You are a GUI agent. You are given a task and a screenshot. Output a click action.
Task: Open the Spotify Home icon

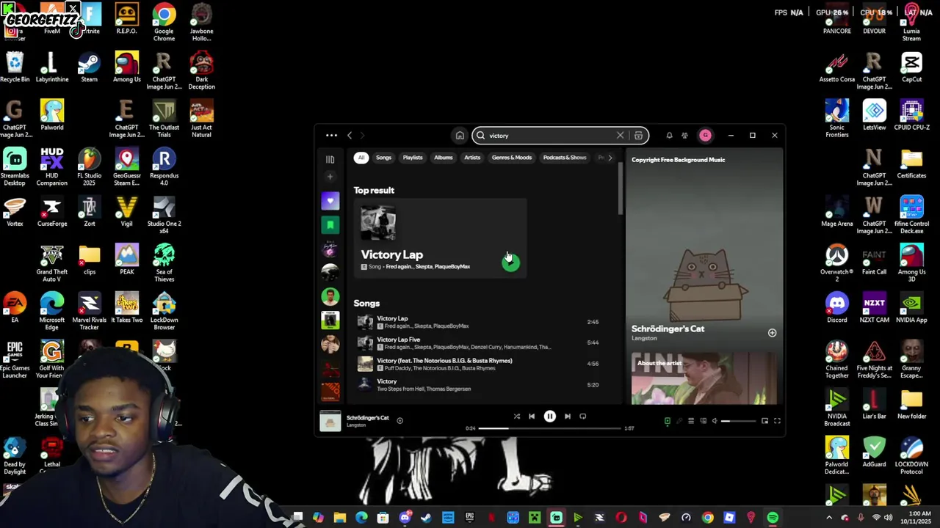coord(460,135)
